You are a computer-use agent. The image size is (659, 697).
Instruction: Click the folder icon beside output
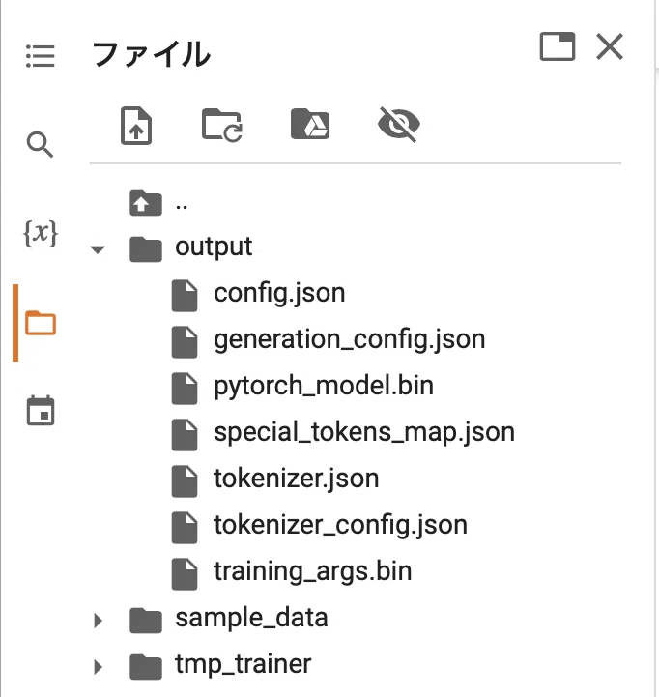(146, 249)
